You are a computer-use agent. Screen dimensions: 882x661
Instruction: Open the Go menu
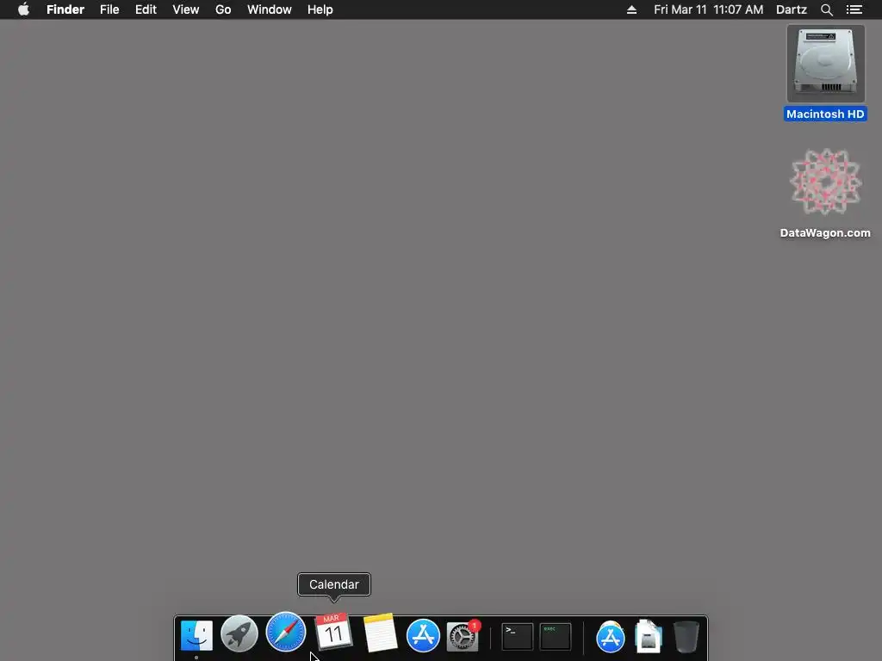223,9
